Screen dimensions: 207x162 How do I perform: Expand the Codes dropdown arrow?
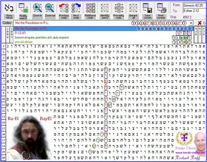191,23
